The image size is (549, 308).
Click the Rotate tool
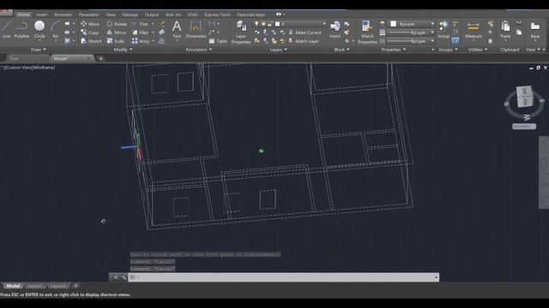(x=117, y=24)
